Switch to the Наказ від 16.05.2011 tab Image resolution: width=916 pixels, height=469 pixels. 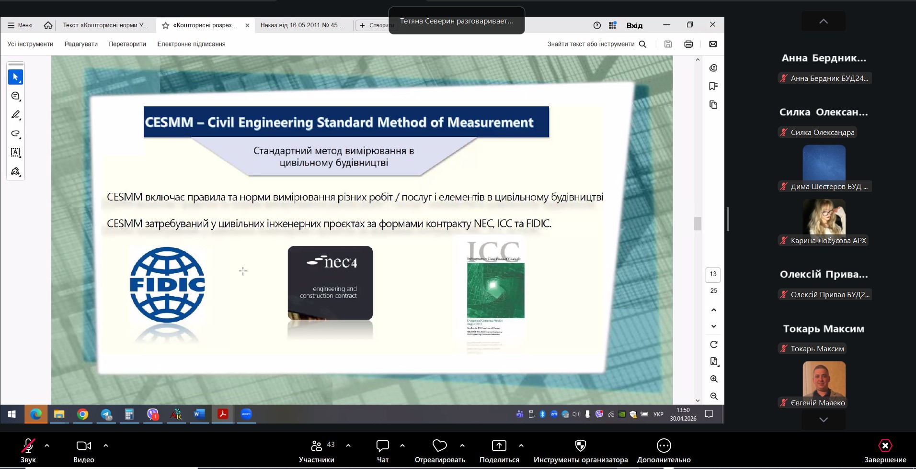coord(302,25)
